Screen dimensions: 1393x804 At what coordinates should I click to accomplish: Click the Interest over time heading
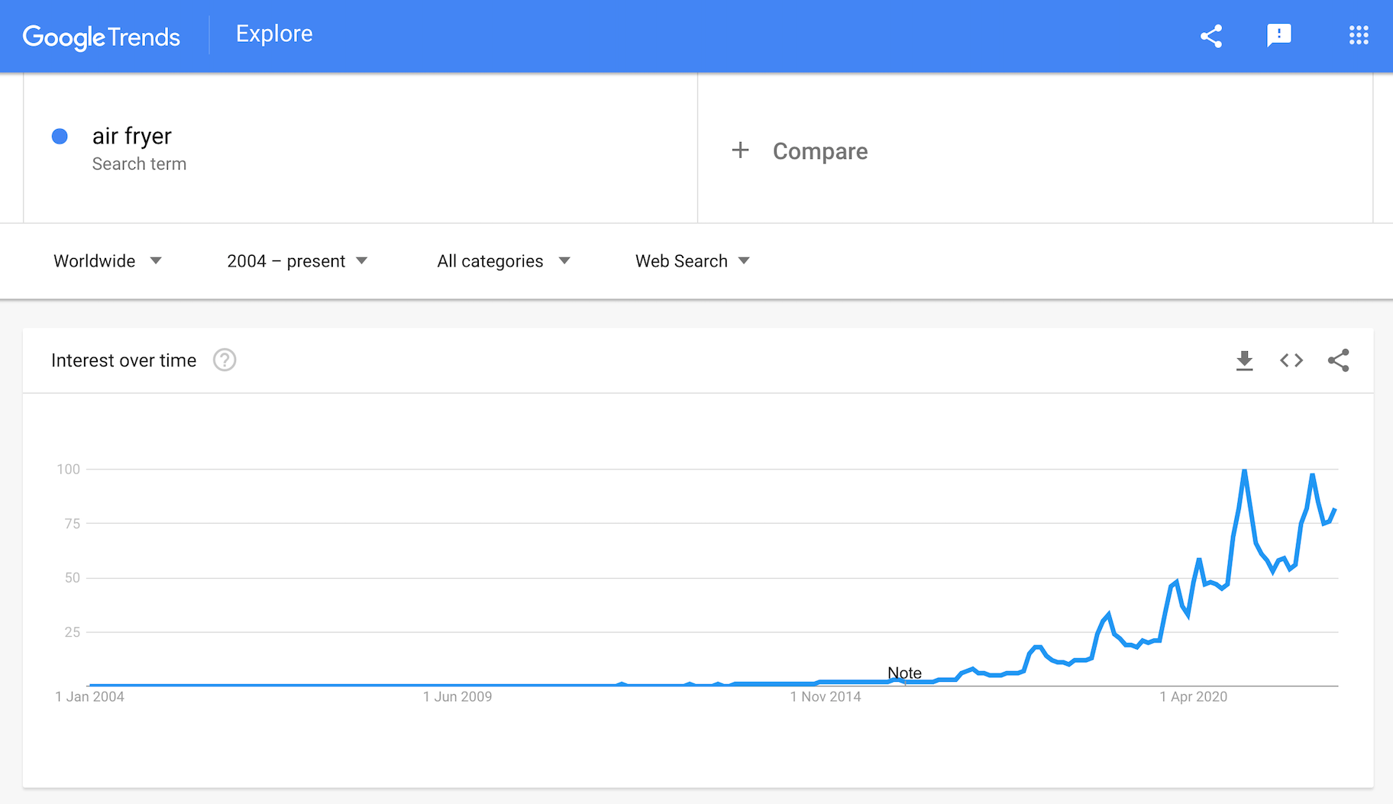[x=124, y=360]
